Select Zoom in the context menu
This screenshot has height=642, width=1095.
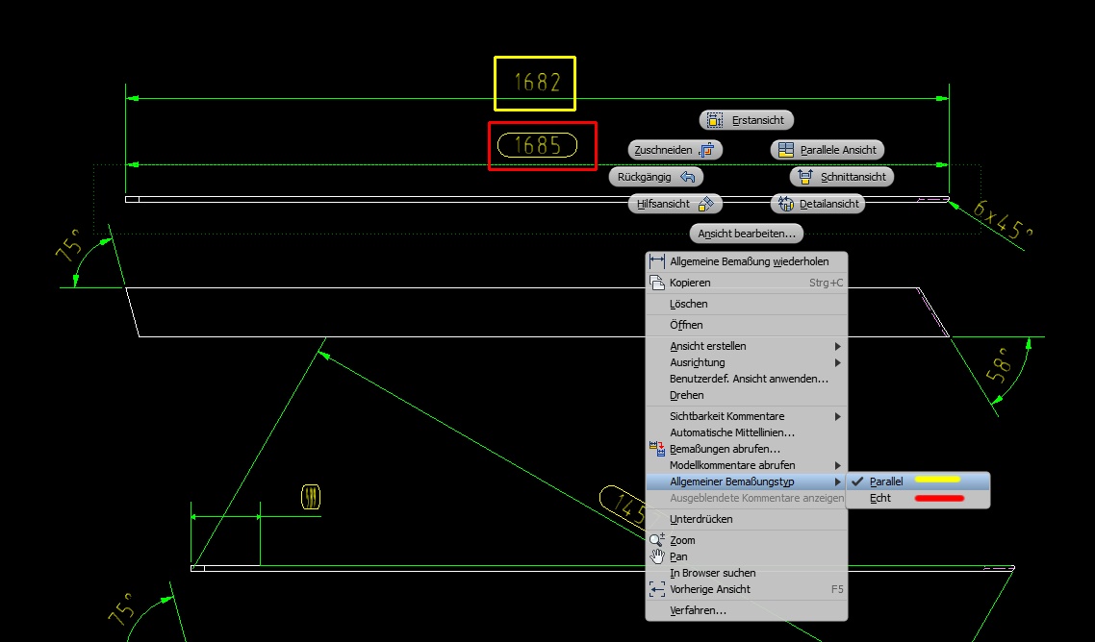(x=747, y=540)
